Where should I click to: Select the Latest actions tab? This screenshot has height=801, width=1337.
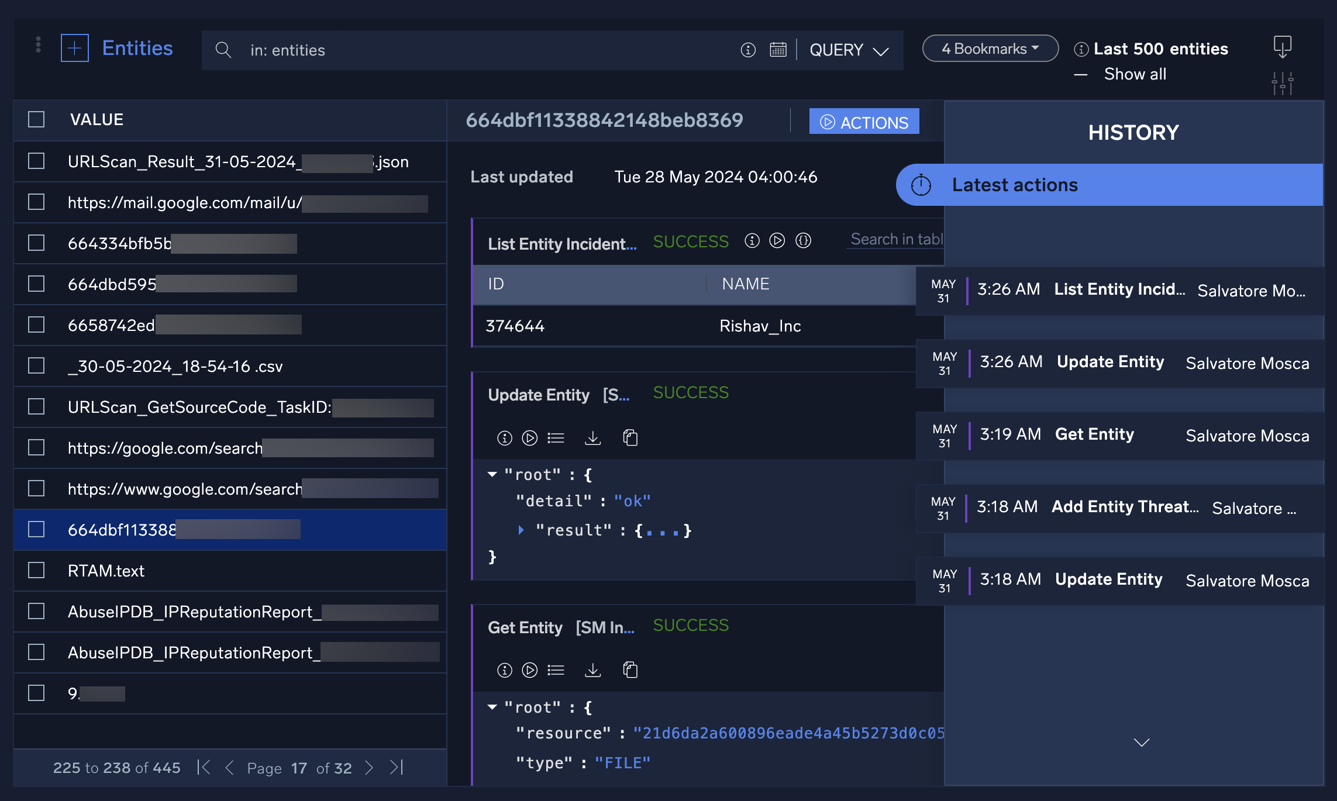pos(1014,185)
